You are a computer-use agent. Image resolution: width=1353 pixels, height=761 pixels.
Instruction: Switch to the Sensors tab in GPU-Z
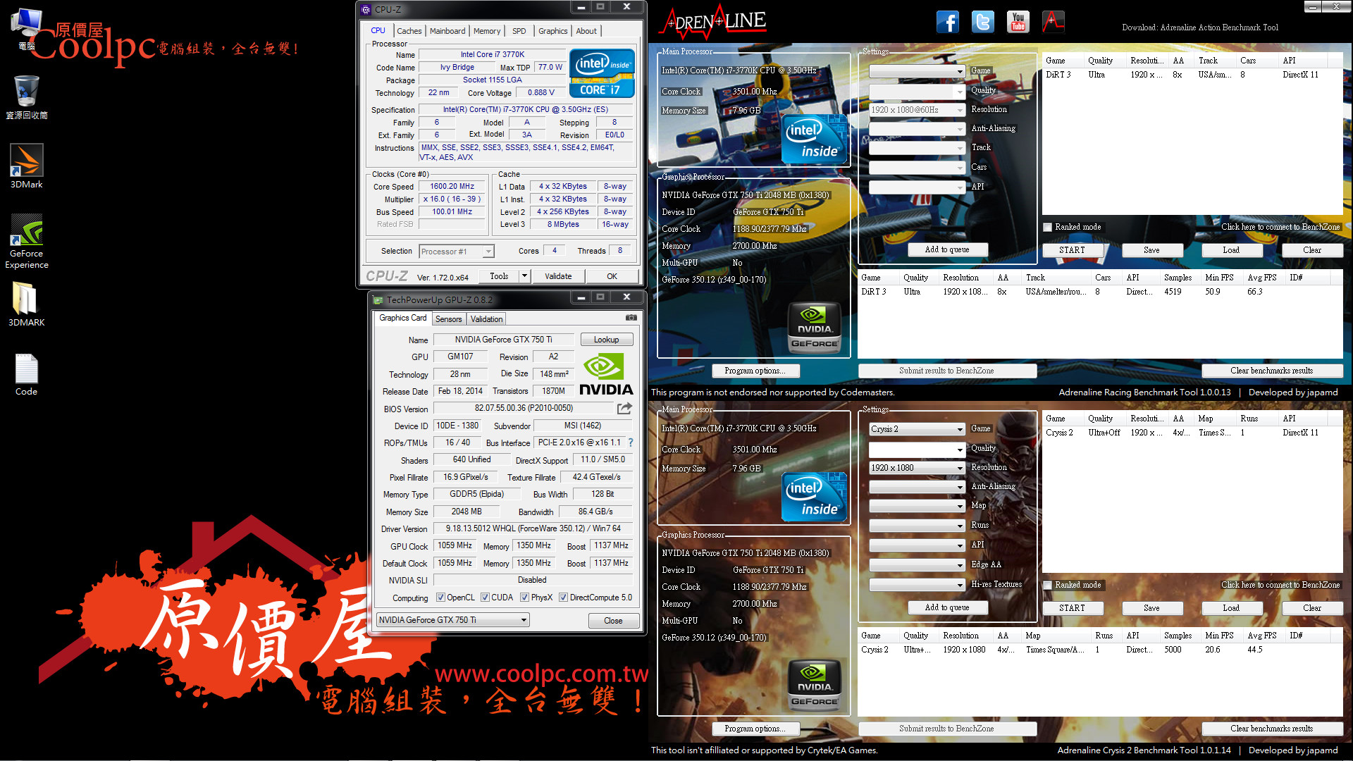coord(448,319)
